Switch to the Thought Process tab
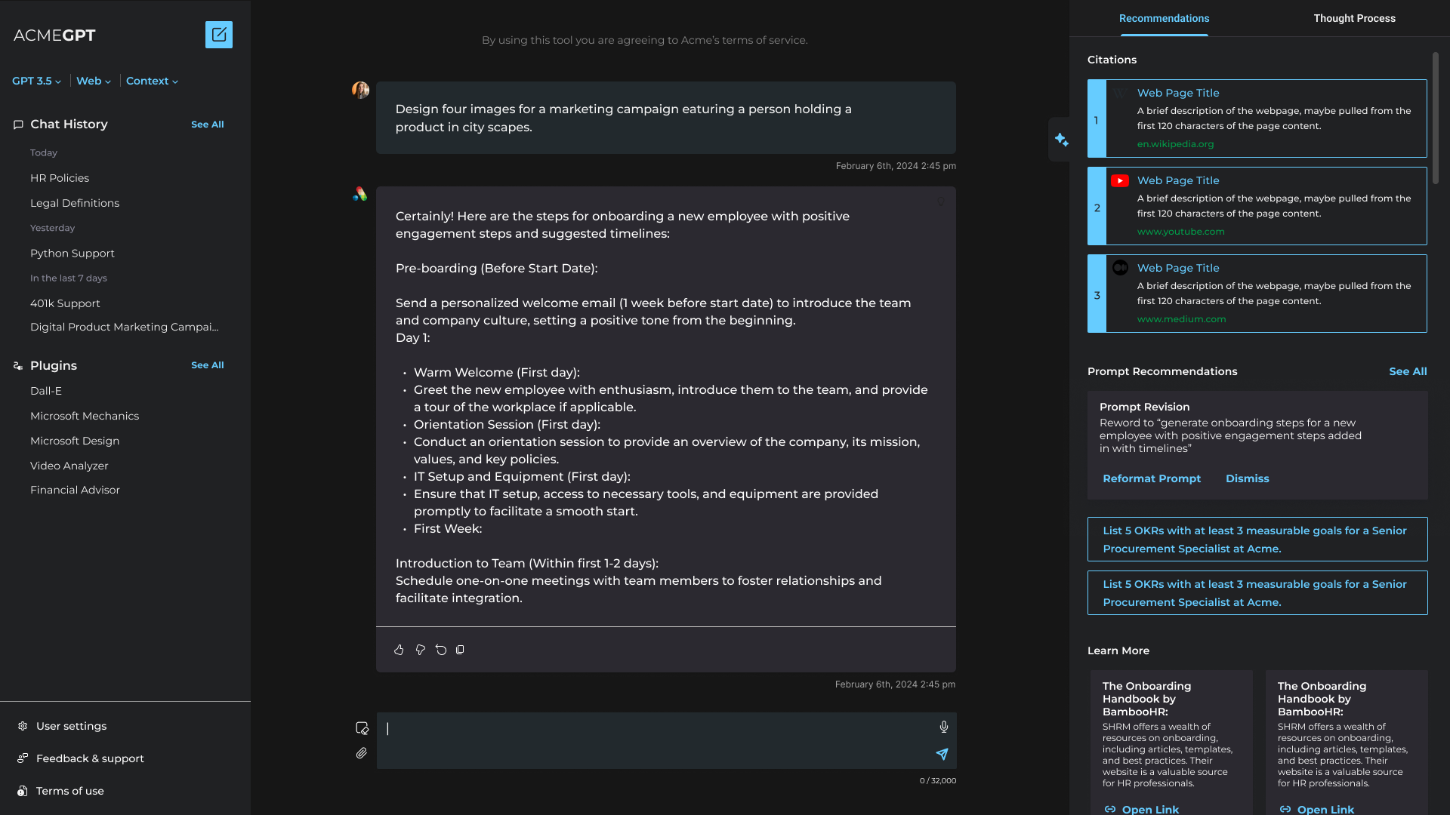1450x815 pixels. tap(1354, 18)
